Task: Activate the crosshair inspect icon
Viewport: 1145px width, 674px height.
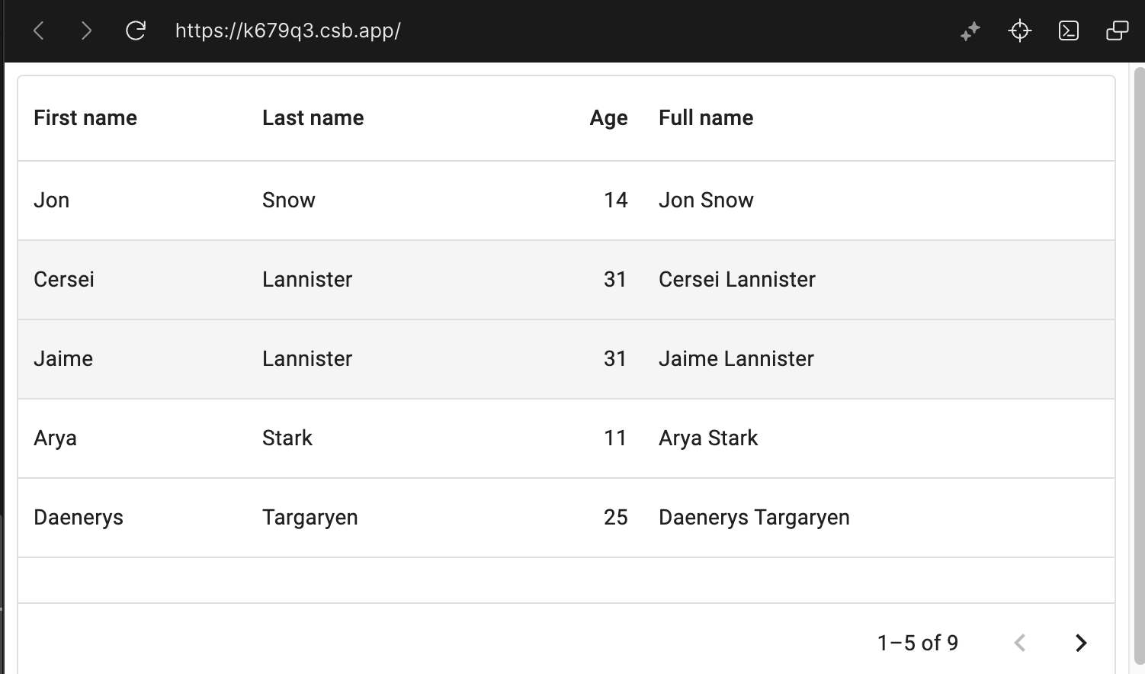Action: click(1020, 30)
